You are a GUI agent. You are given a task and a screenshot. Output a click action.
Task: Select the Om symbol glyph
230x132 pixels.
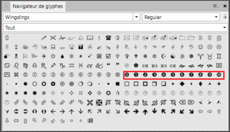[x=182, y=56]
